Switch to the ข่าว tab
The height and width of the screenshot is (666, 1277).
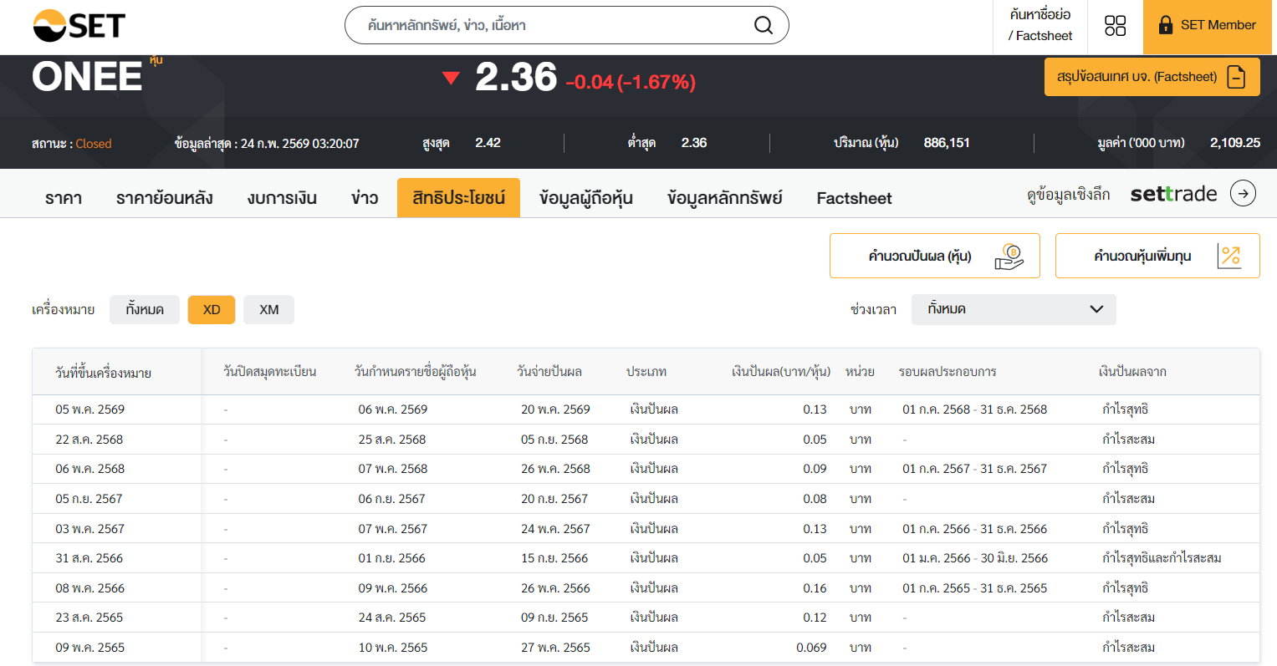click(365, 198)
